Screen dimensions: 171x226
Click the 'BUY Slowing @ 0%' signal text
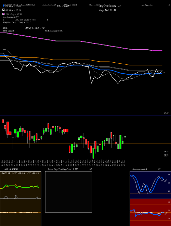coord(54,31)
